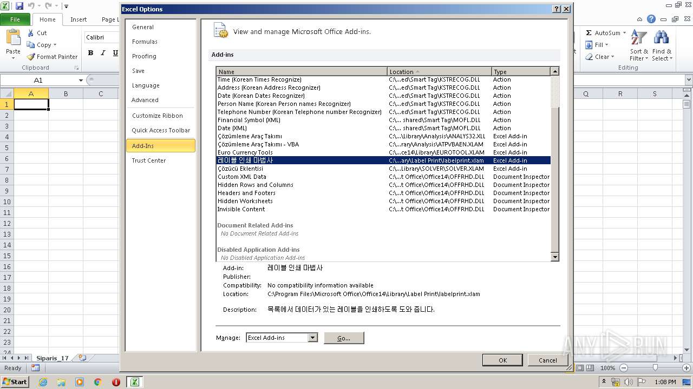Select Çözücü Eklentisi add-in row

click(383, 169)
